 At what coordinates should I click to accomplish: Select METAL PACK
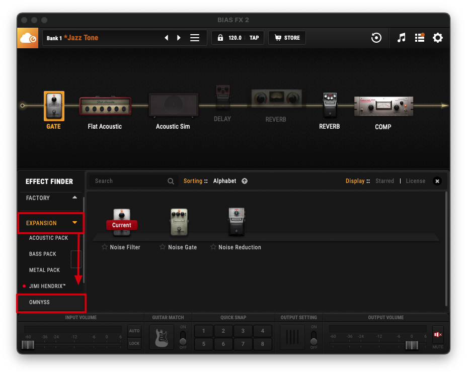[44, 270]
